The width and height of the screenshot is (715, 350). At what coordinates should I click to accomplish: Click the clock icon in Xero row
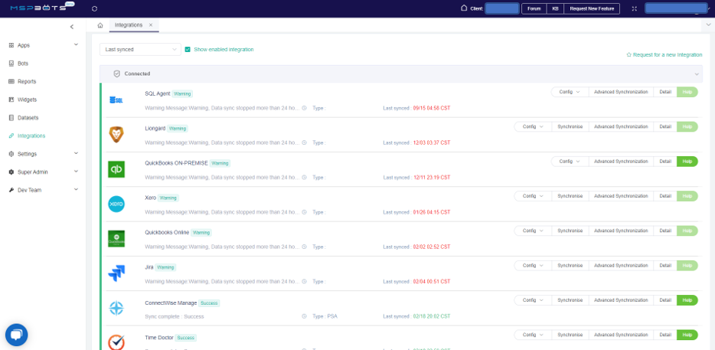coord(304,212)
